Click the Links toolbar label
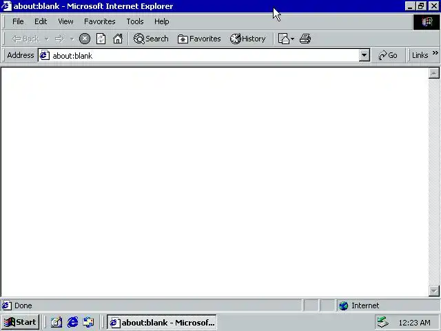The width and height of the screenshot is (441, 331). click(420, 55)
